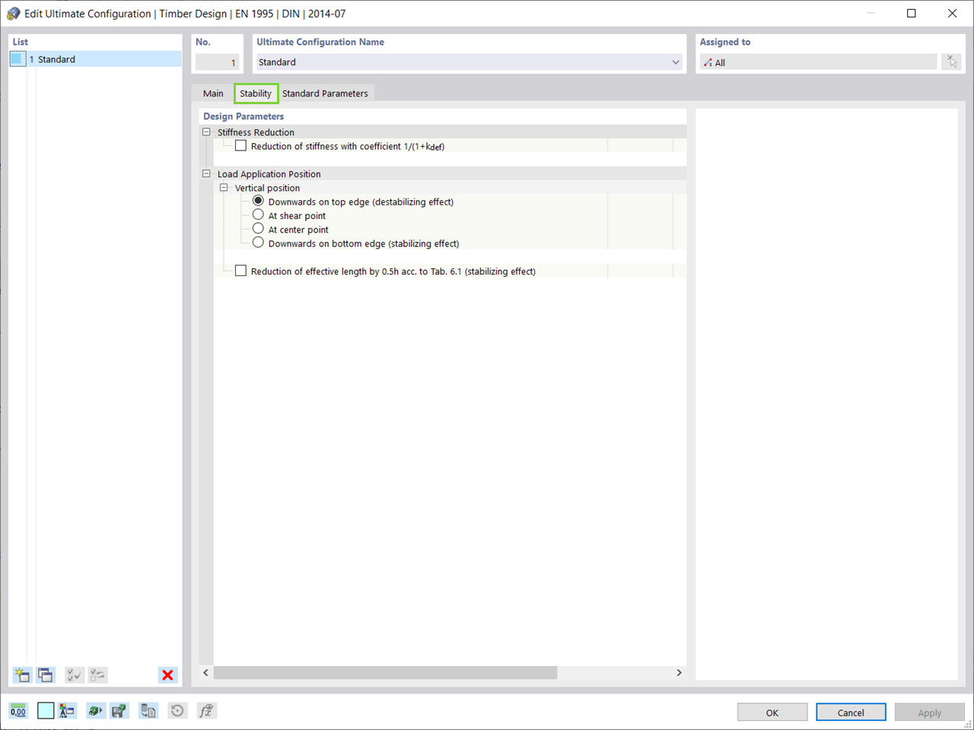Image resolution: width=974 pixels, height=730 pixels.
Task: Click the Ultimate Configuration Name label
Action: tap(320, 42)
